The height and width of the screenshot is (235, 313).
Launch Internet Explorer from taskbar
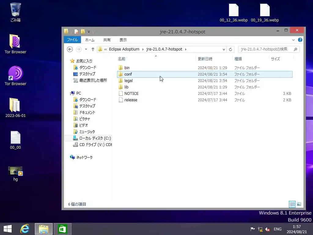click(x=25, y=229)
